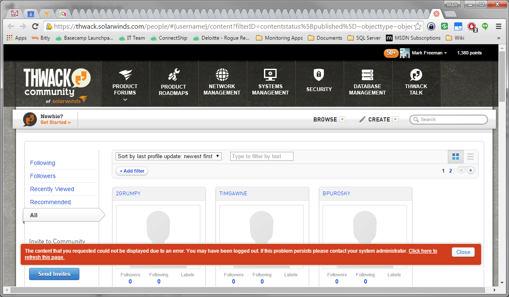Open the Network Management section
This screenshot has width=509, height=297.
pyautogui.click(x=222, y=83)
